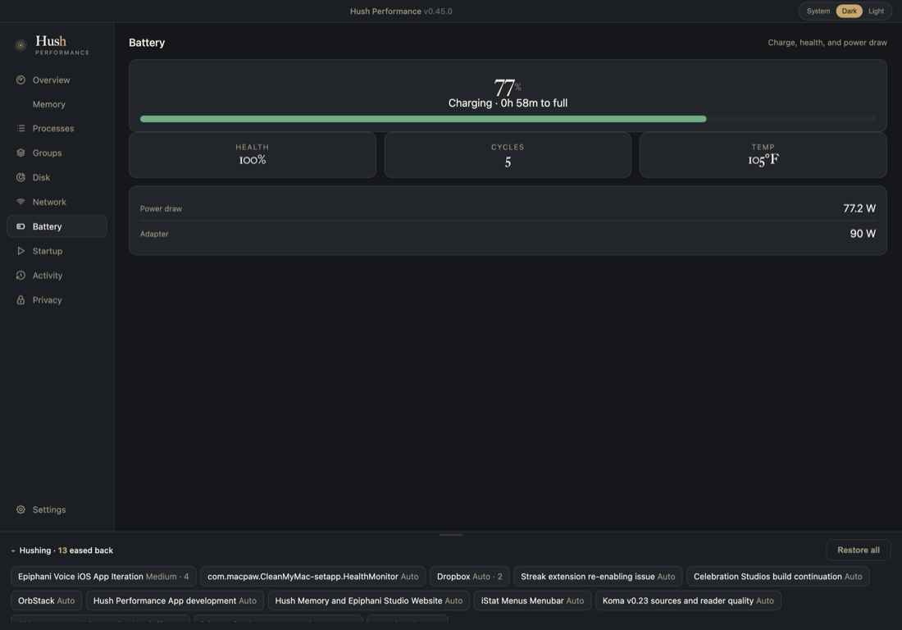Click the Restore all button
Viewport: 902px width, 630px height.
(x=859, y=550)
